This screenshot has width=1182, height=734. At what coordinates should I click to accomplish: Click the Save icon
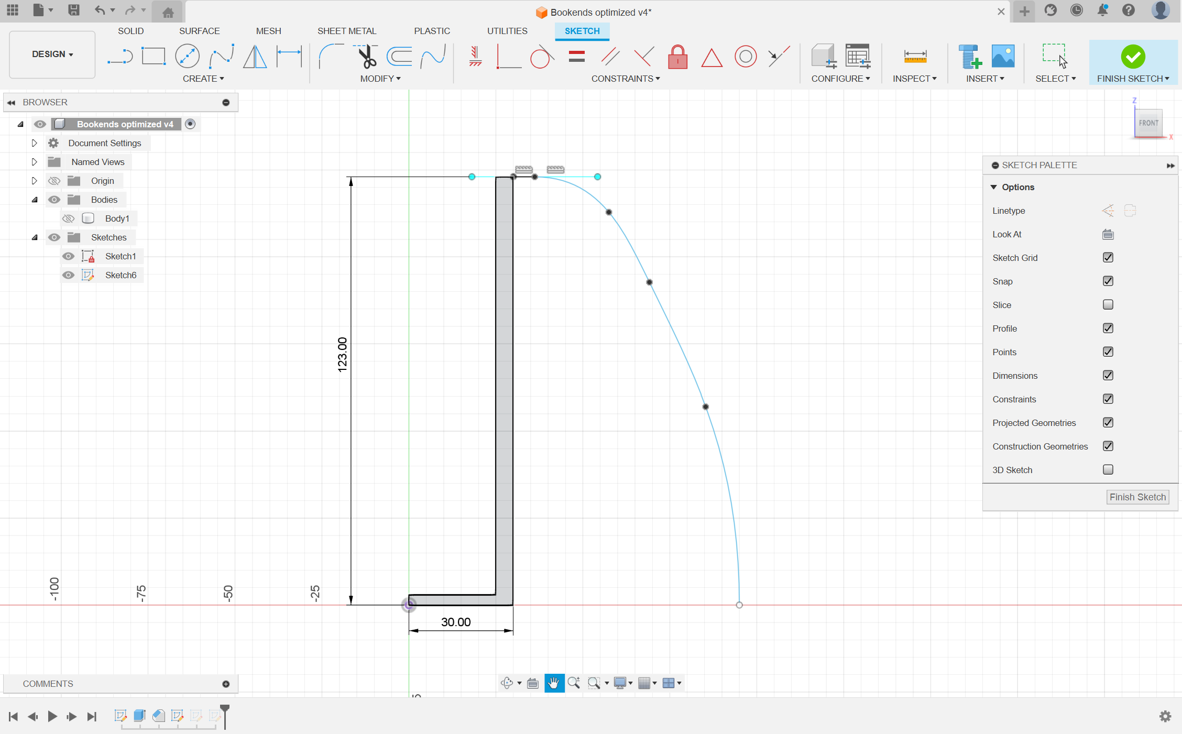tap(74, 10)
